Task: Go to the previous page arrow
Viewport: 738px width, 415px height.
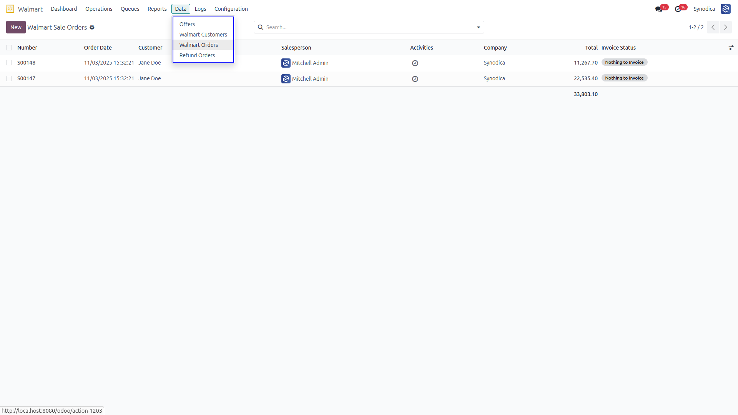Action: [713, 27]
